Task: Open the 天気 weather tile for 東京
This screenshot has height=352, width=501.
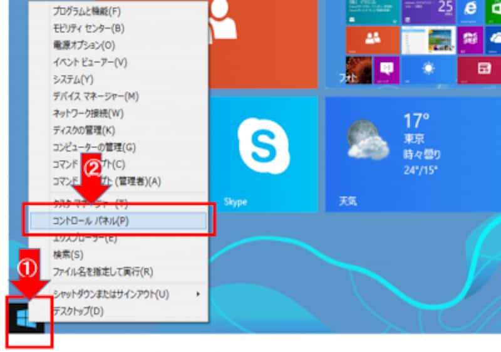Action: 413,154
